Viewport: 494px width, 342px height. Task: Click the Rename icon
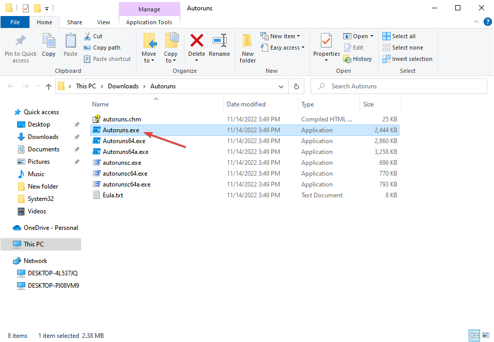click(x=219, y=41)
